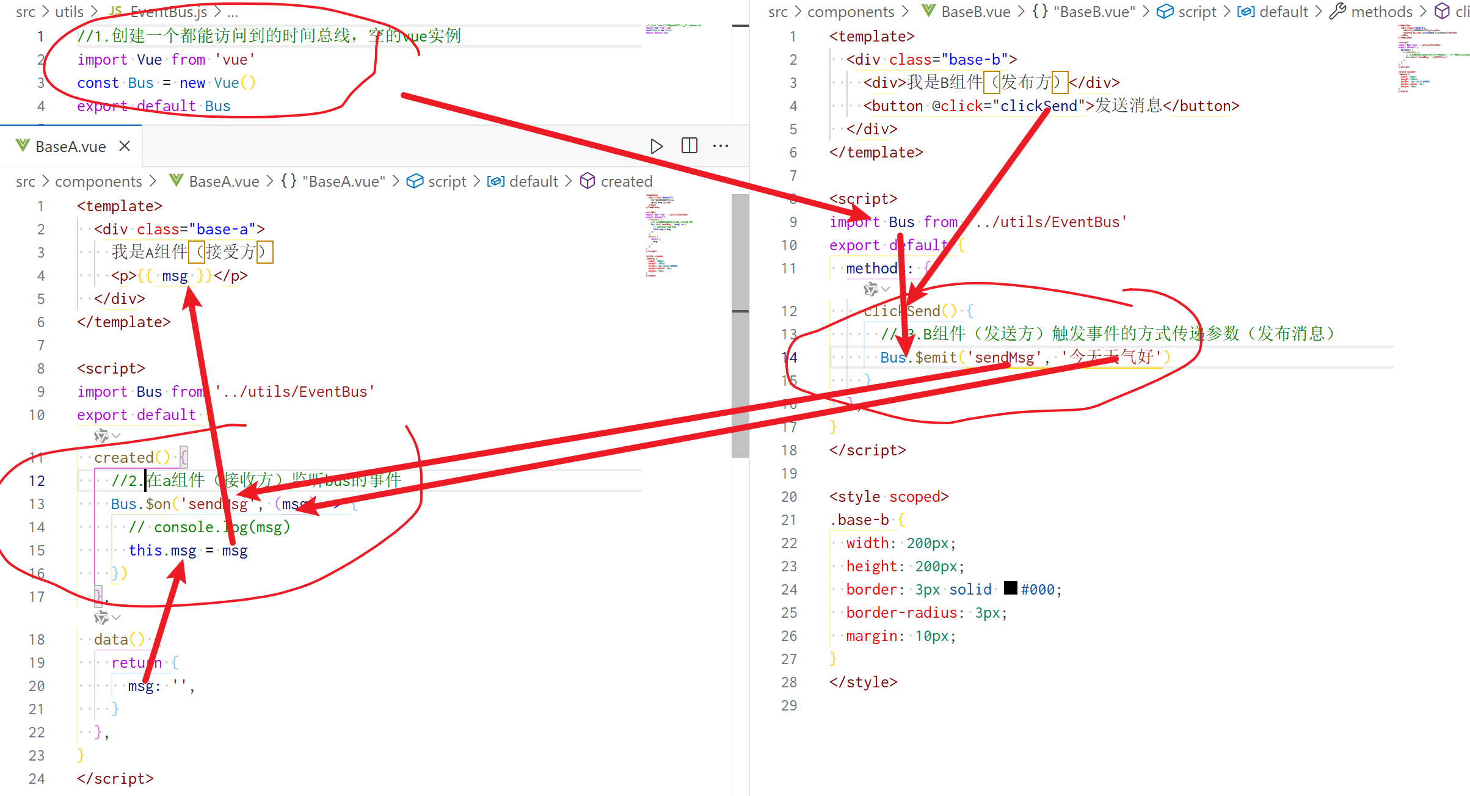Click the 'created' breadcrumb in BaseA.vue
1470x796 pixels.
click(626, 181)
